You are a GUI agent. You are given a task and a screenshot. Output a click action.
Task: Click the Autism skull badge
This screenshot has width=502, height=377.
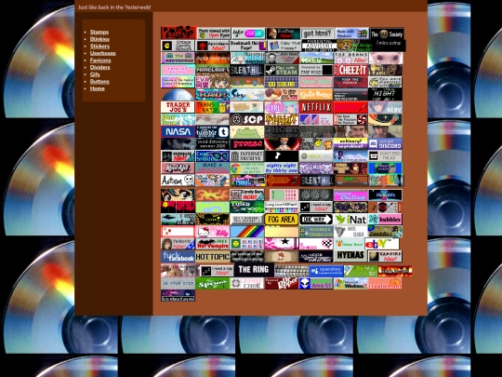click(x=178, y=181)
